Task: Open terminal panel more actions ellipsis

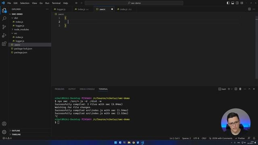Action: (245, 89)
